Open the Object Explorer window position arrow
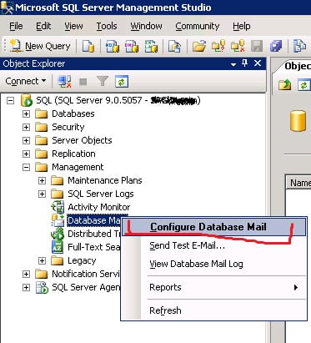Image resolution: width=311 pixels, height=343 pixels. pos(233,64)
